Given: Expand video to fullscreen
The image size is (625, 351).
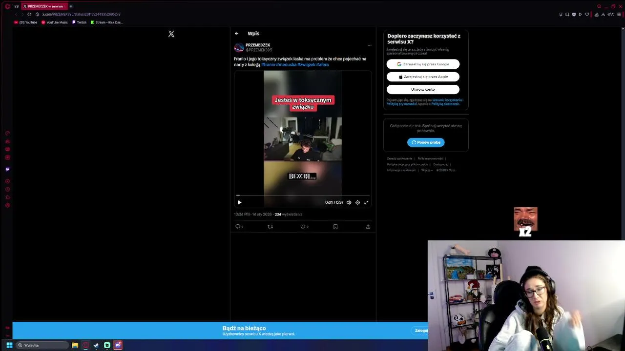Looking at the screenshot, I should coord(366,202).
